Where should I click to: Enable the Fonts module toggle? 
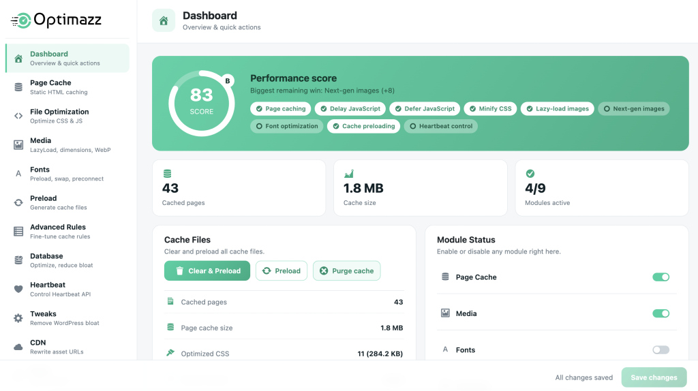coord(661,350)
